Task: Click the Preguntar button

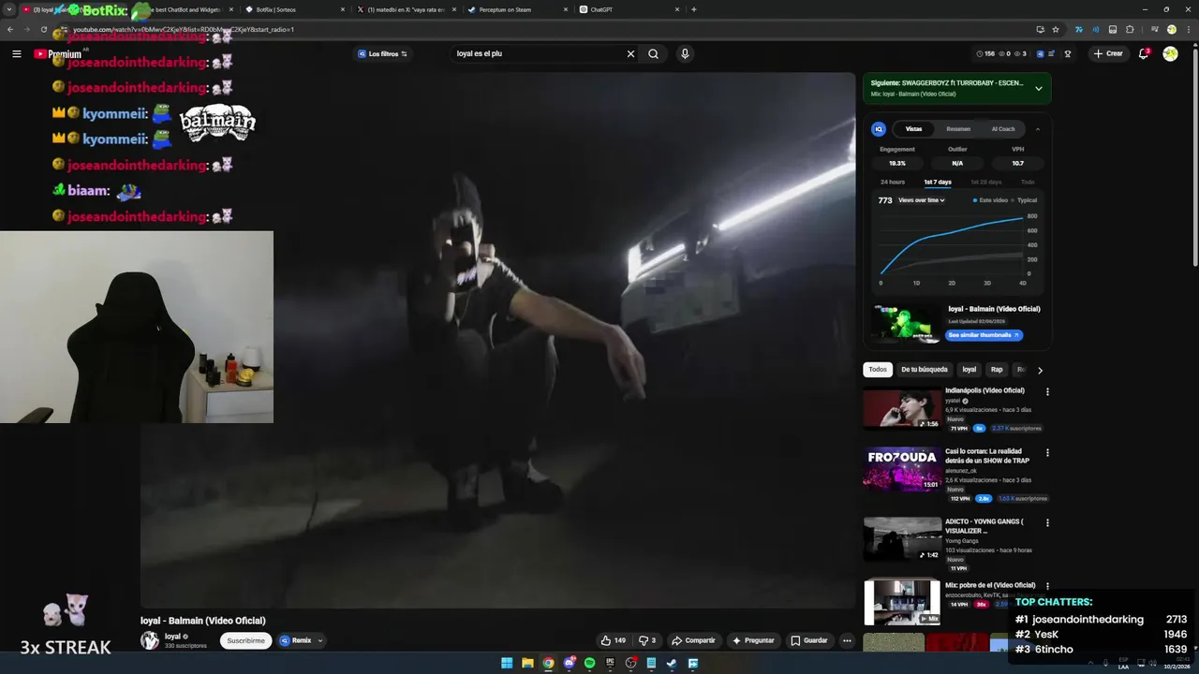Action: tap(753, 640)
